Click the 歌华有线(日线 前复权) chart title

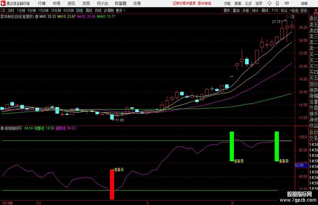(17, 16)
